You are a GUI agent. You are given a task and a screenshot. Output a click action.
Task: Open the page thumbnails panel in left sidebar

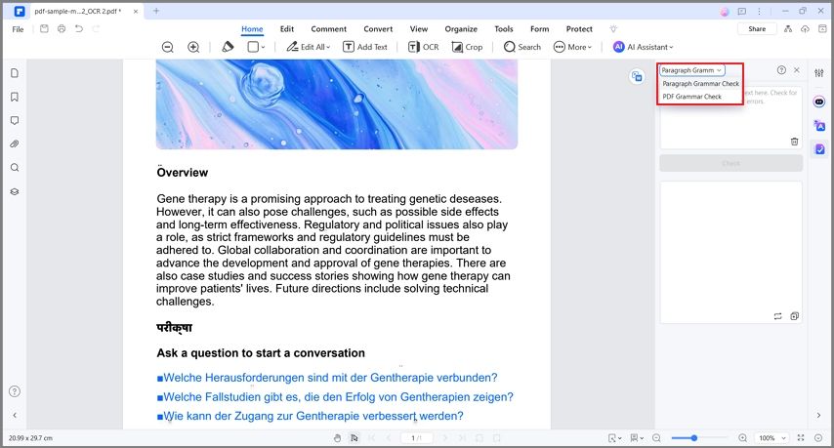coord(15,73)
